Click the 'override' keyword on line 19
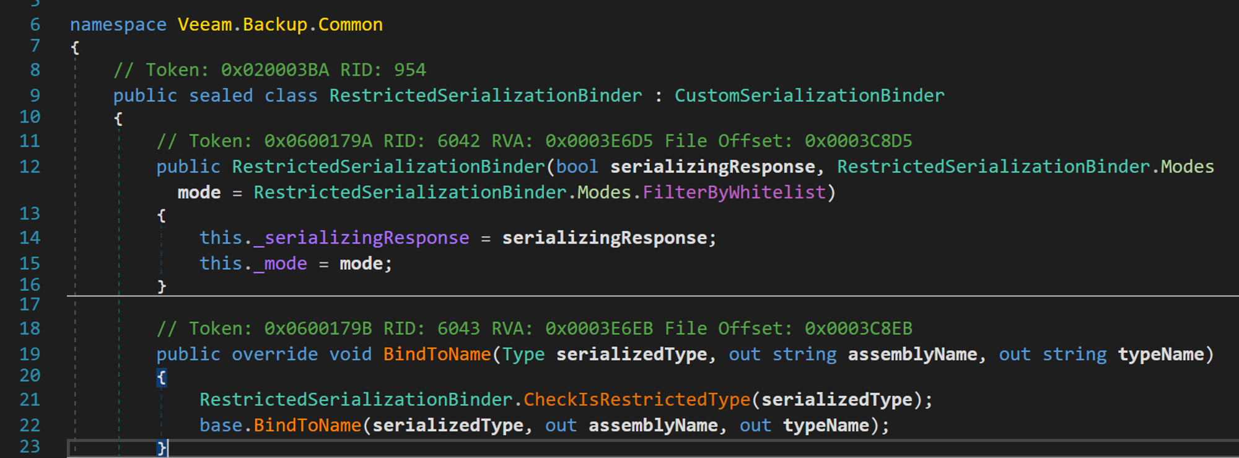The height and width of the screenshot is (458, 1239). pyautogui.click(x=274, y=355)
